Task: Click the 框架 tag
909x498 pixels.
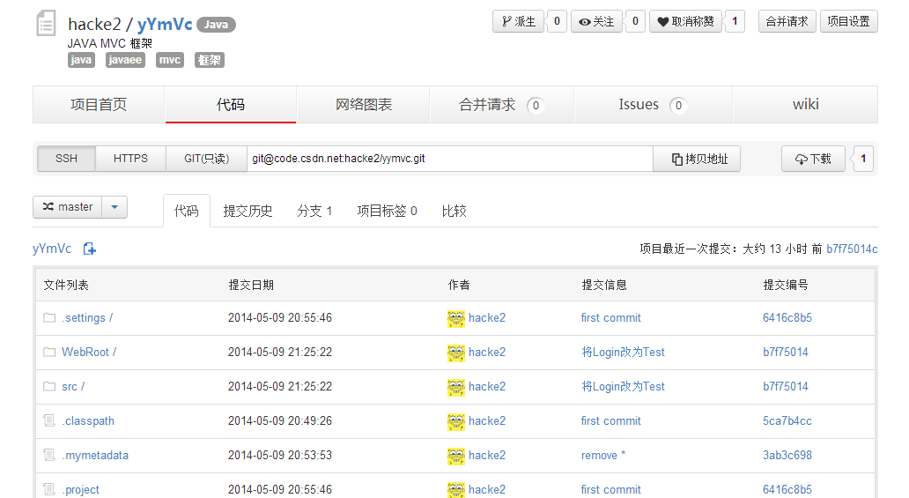Action: pos(210,60)
